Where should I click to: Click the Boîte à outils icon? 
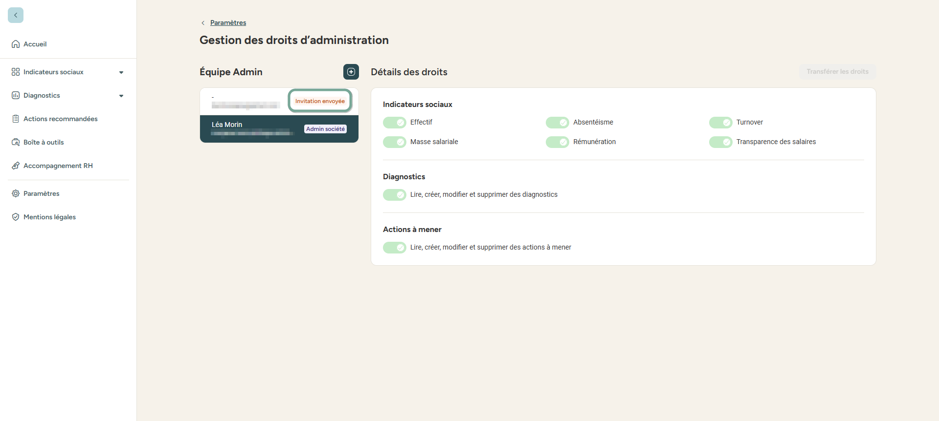[16, 142]
